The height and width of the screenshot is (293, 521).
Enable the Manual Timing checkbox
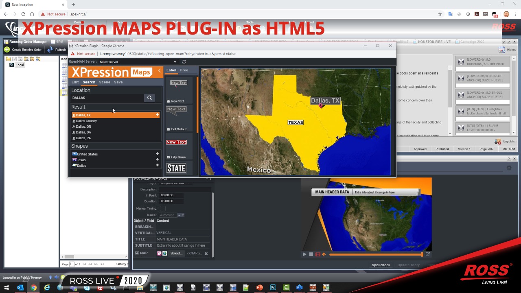point(163,208)
